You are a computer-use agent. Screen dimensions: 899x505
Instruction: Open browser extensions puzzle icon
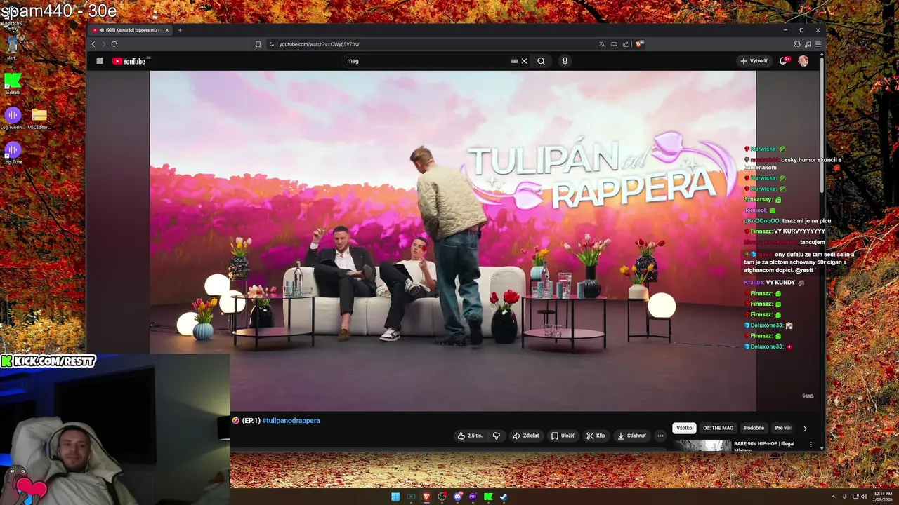797,44
